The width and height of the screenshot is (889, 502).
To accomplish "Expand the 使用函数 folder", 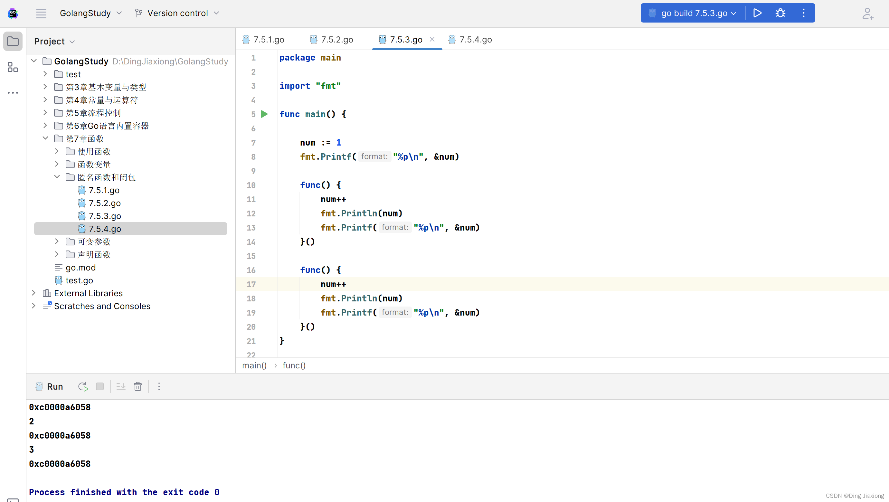I will [x=57, y=151].
